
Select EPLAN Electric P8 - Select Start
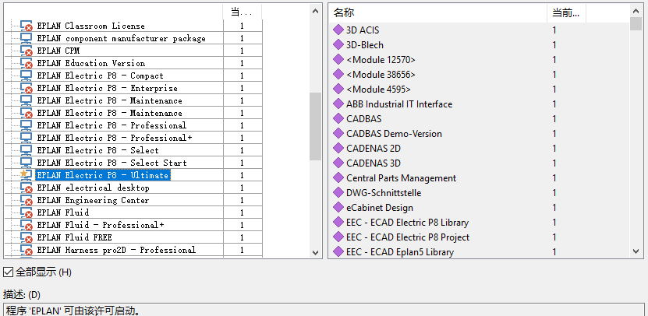(112, 163)
